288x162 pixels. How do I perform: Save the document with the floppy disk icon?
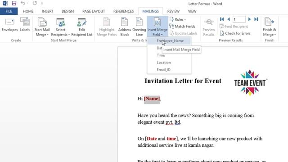tap(14, 3)
